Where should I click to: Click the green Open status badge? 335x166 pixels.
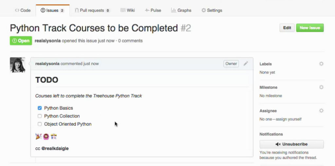21,41
